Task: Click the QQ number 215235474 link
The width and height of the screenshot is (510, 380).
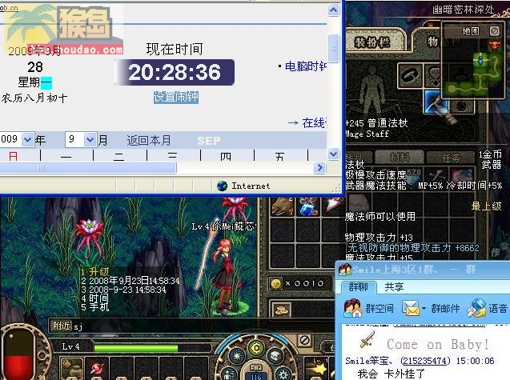Action: [425, 361]
